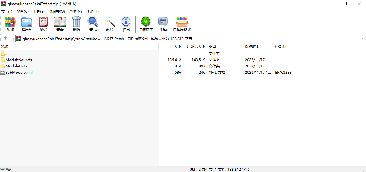Sort by 名称 column header
This screenshot has width=366, height=172.
click(79, 47)
